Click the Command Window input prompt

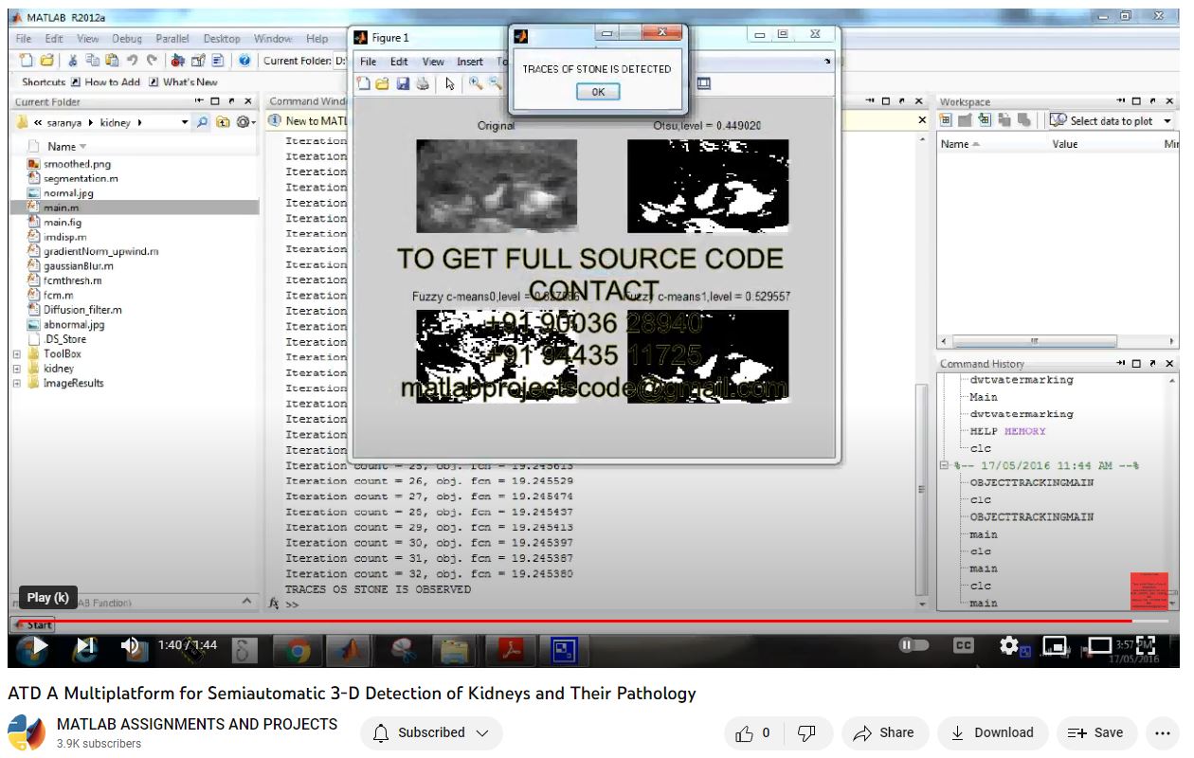pyautogui.click(x=293, y=604)
